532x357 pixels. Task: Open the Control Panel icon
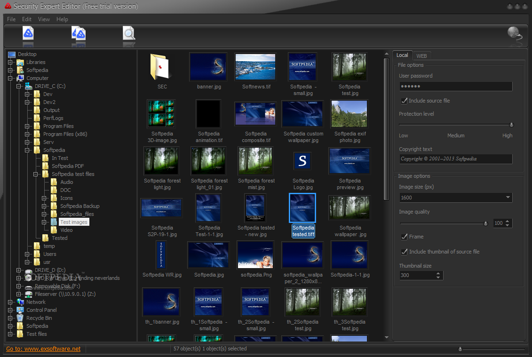[20, 310]
